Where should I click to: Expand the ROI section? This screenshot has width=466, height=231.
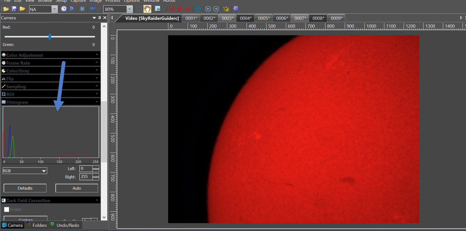point(50,94)
